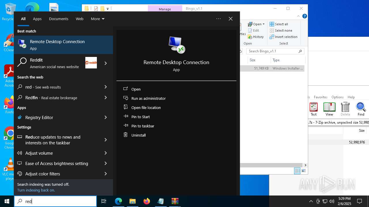Expand 'red - See web results' arrow
Screen dimensions: 369x207
(106, 87)
